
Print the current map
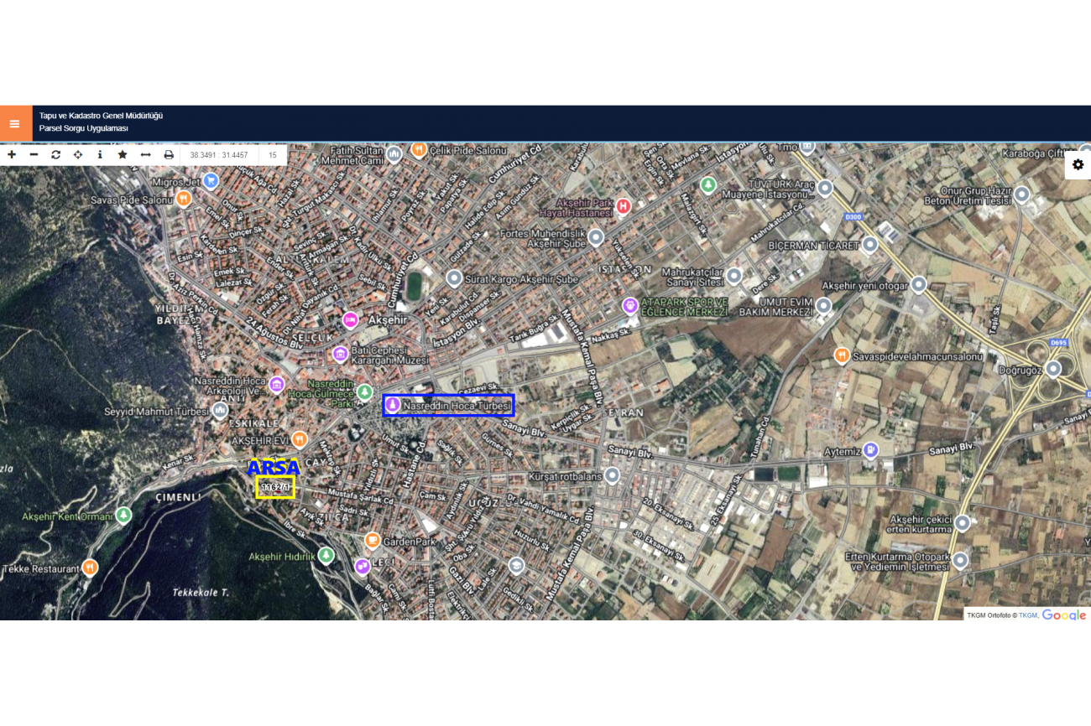click(169, 155)
